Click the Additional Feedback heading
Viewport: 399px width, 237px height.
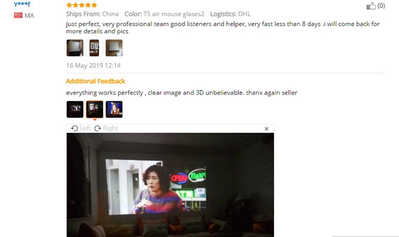tap(96, 81)
